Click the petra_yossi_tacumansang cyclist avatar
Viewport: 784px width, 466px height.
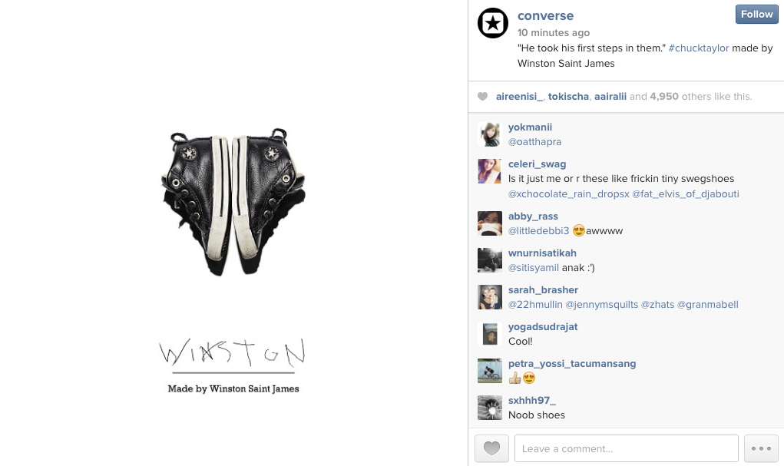click(x=489, y=371)
